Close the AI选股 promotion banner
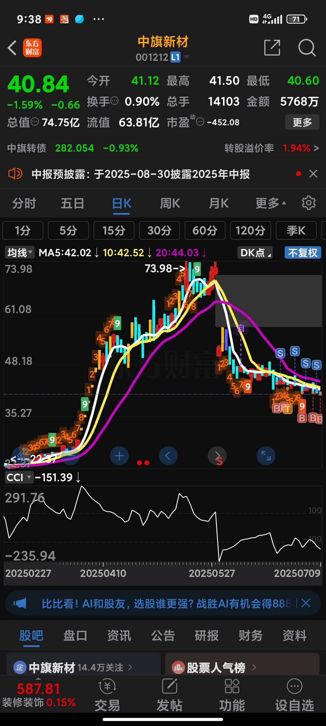Screen dimensions: 326x726 pos(306,603)
